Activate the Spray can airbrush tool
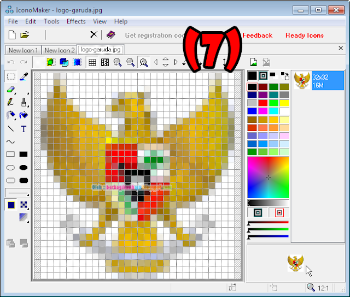The height and width of the screenshot is (297, 350). tap(11, 115)
